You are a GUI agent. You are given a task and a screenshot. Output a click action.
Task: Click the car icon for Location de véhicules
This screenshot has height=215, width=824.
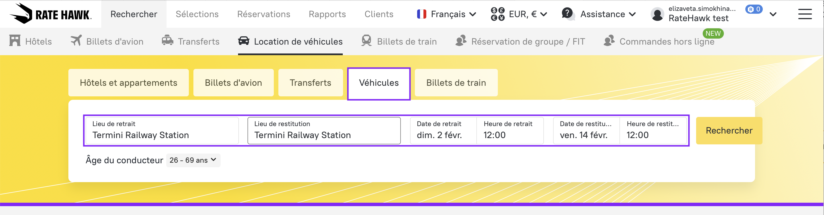(x=244, y=41)
